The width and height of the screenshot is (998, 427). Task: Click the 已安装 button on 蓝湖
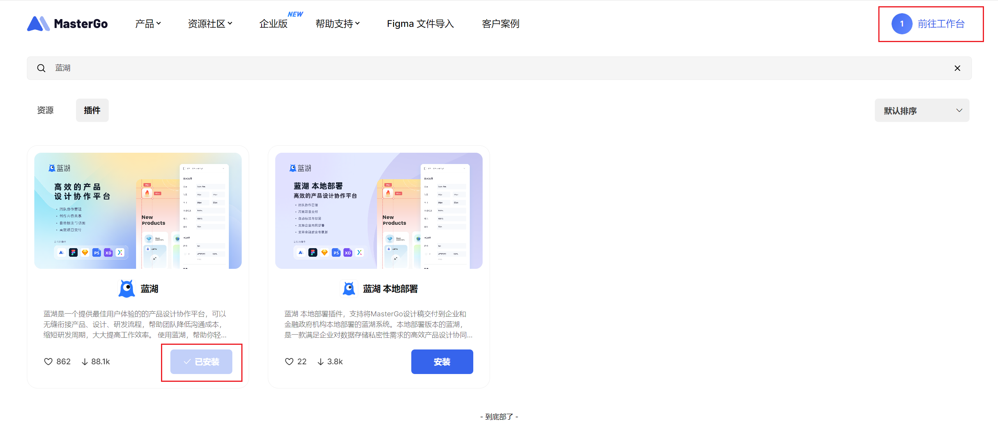click(201, 362)
